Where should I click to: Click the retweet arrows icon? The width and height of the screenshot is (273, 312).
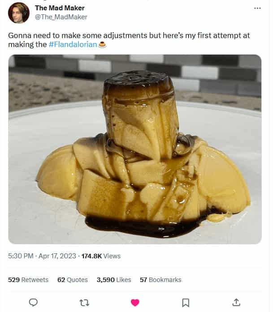tap(84, 303)
